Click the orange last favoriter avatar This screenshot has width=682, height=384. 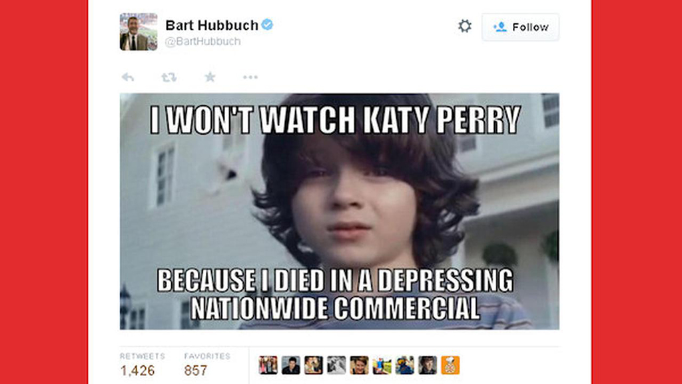450,365
